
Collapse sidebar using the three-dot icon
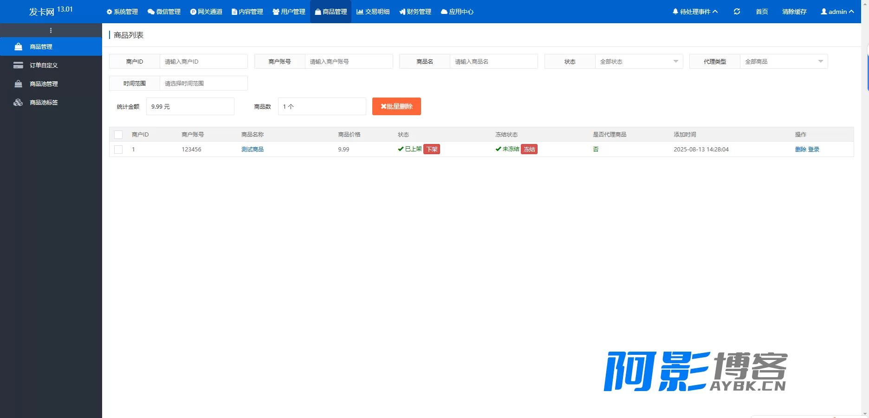click(51, 30)
